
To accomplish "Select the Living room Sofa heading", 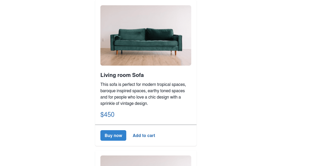I will click(x=122, y=75).
